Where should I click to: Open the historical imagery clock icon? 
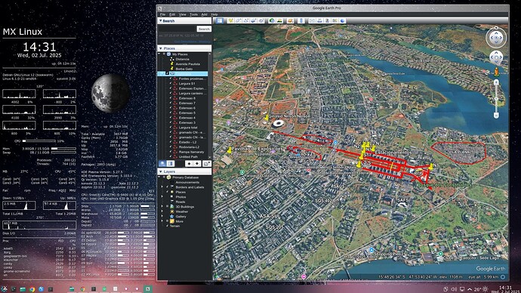pos(272,20)
